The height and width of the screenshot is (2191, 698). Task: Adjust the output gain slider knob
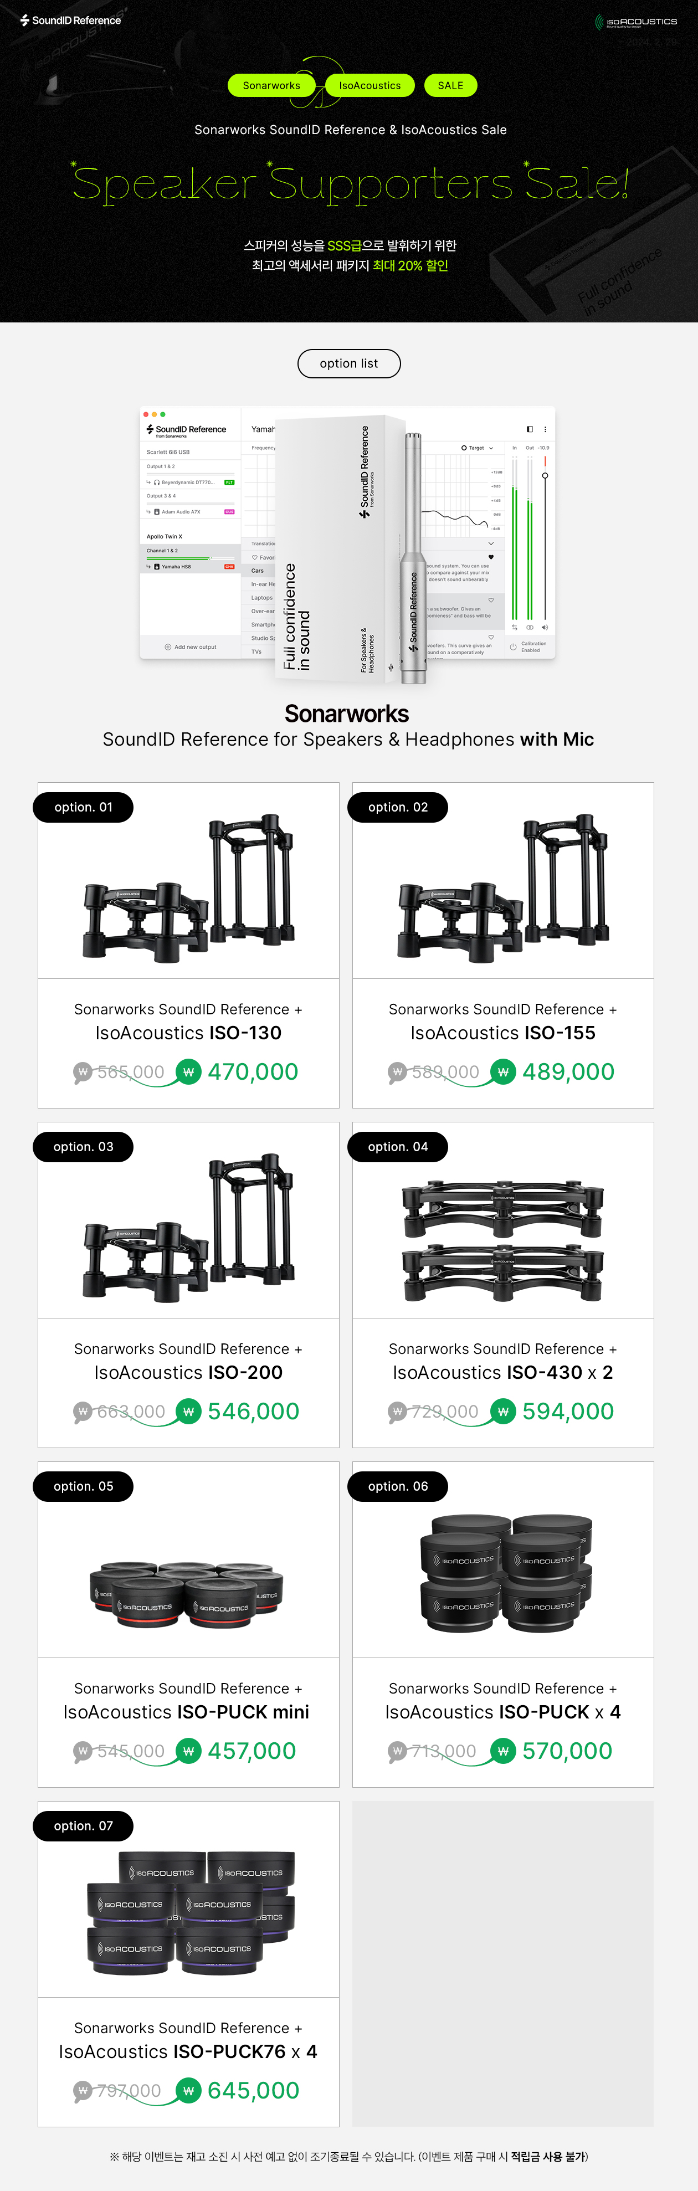click(x=545, y=475)
